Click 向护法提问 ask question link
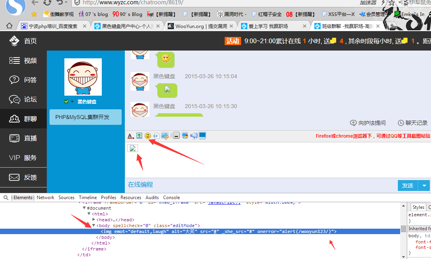Image resolution: width=431 pixels, height=259 pixels. [368, 123]
